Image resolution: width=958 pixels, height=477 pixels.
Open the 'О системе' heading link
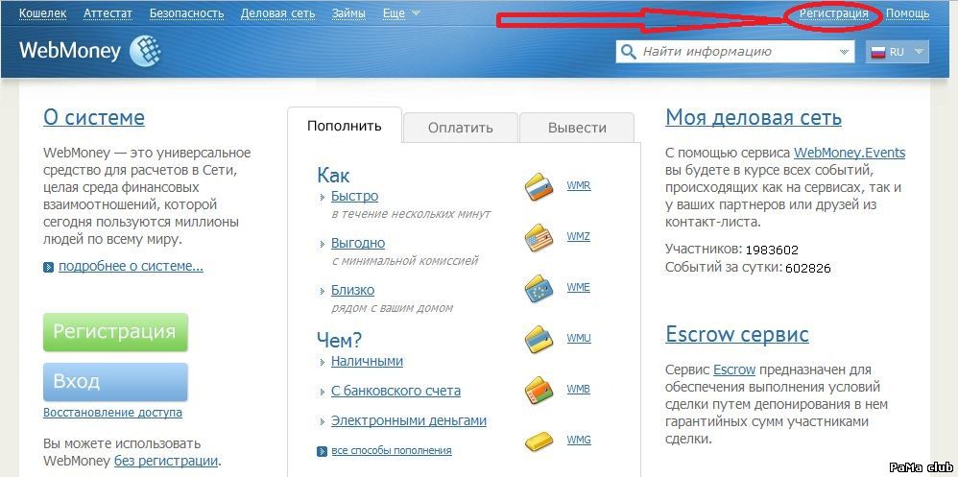click(x=94, y=117)
